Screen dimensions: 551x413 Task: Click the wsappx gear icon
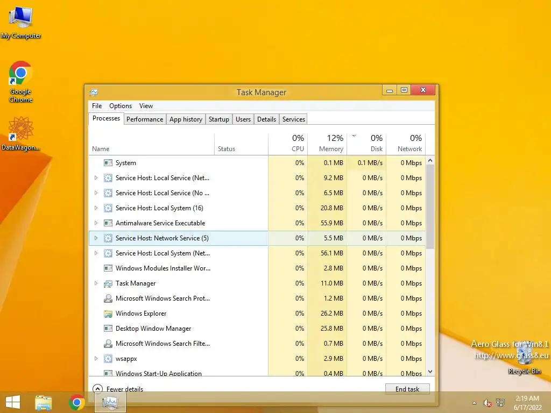click(x=108, y=359)
